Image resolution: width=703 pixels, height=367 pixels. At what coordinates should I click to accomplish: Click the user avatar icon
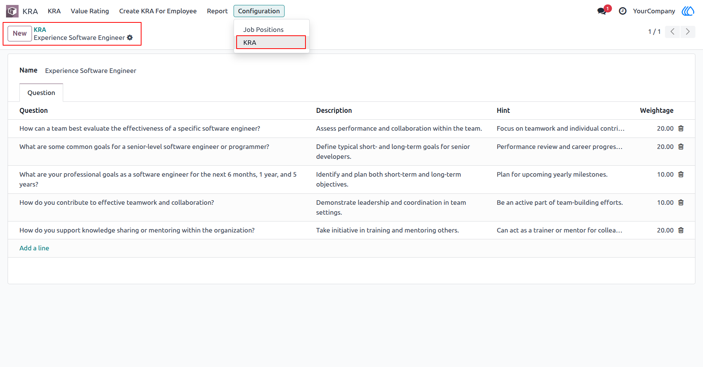pyautogui.click(x=688, y=11)
